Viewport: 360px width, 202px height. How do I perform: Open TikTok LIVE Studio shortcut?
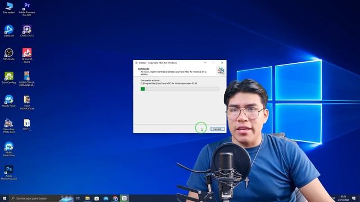click(27, 56)
